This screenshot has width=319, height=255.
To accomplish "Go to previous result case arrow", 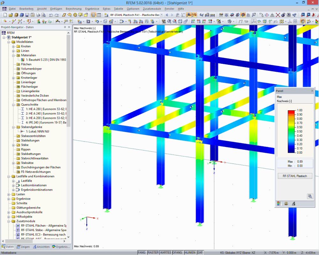I will point(167,15).
